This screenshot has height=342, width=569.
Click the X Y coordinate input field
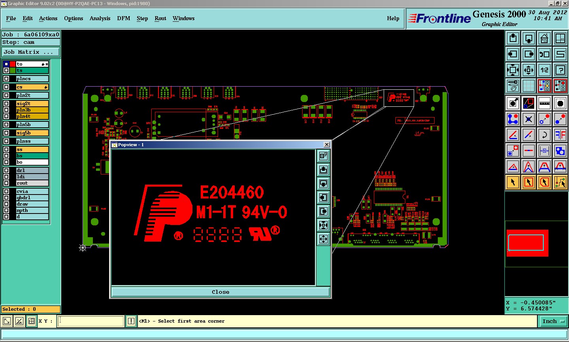91,321
